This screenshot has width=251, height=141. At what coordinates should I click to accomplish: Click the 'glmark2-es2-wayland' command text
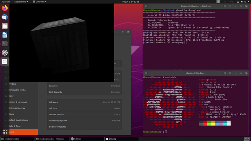tap(188, 10)
